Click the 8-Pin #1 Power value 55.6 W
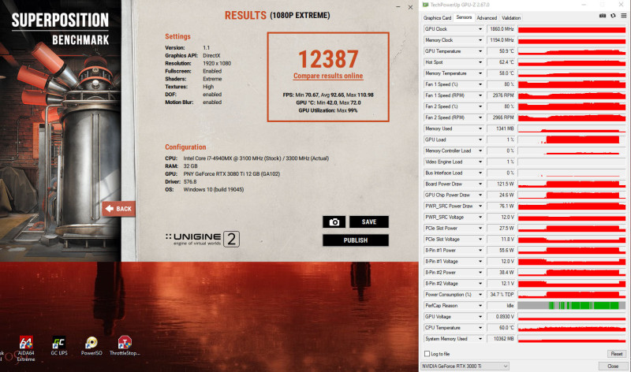Viewport: 631px width, 372px height. pyautogui.click(x=501, y=250)
